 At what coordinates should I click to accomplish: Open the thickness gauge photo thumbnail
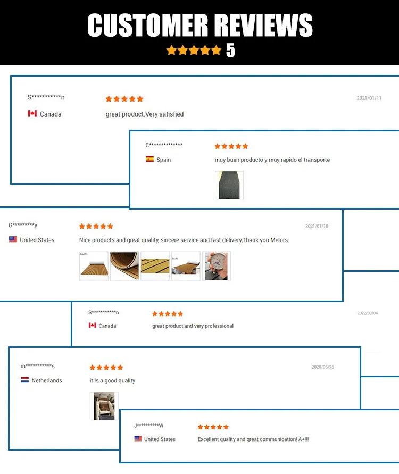[x=217, y=266]
